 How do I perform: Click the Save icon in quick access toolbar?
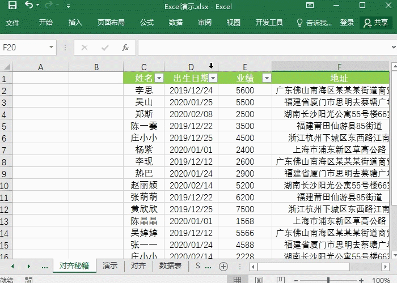click(x=12, y=6)
